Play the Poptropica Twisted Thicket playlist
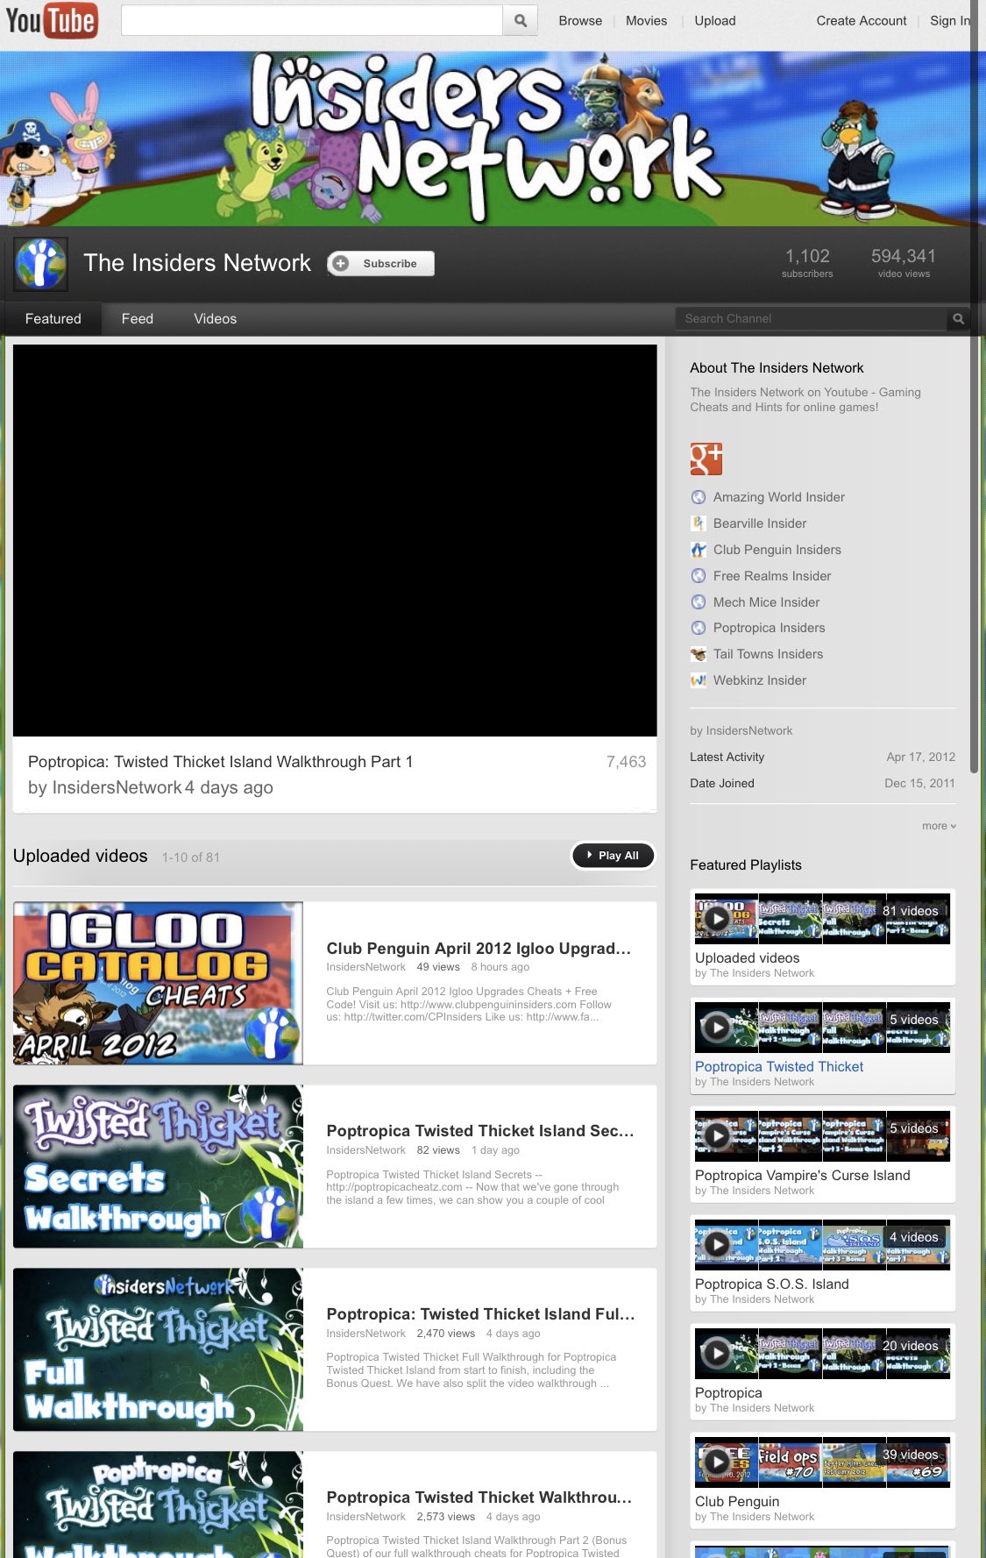The width and height of the screenshot is (986, 1558). (x=717, y=1027)
